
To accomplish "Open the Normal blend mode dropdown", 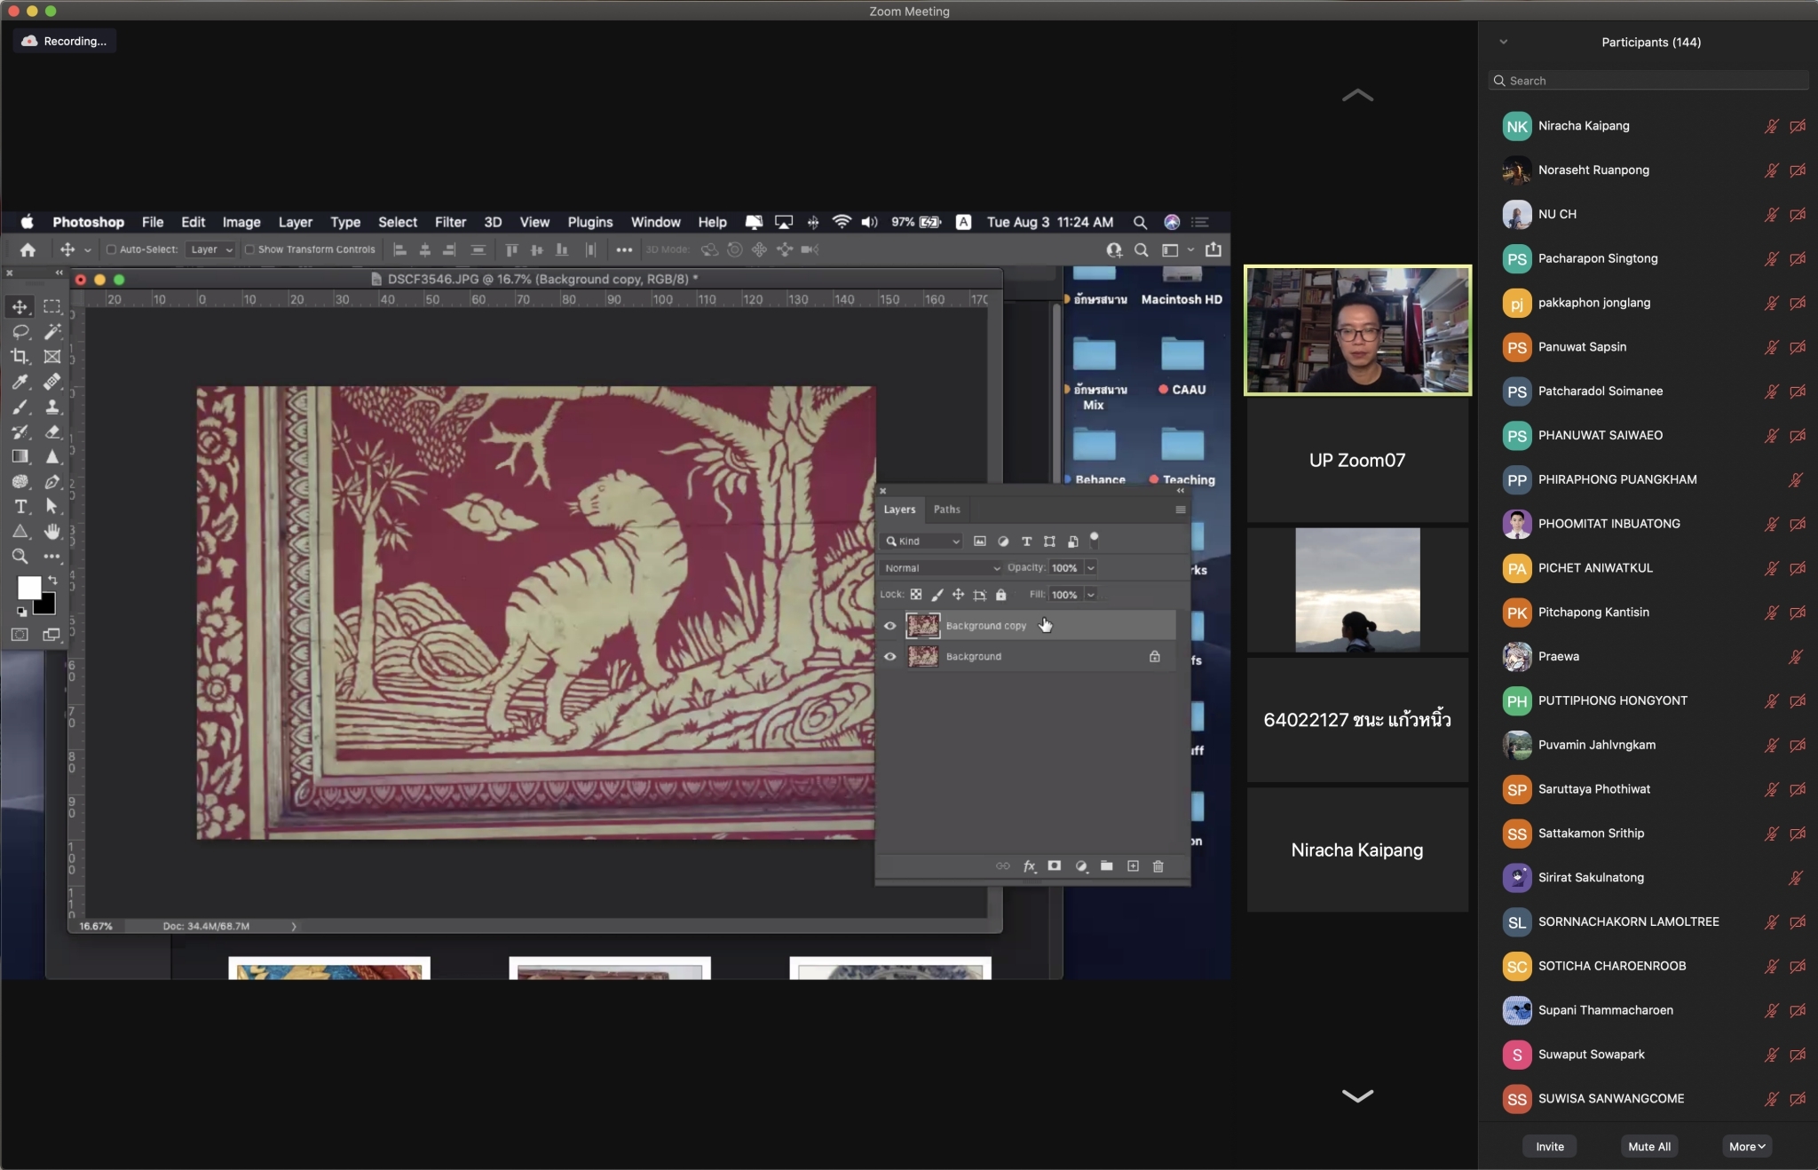I will pyautogui.click(x=942, y=567).
